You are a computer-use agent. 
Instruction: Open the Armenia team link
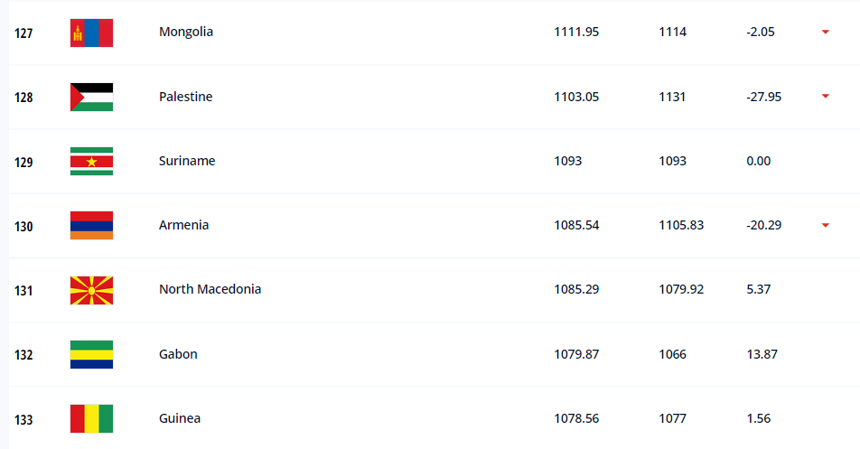point(183,225)
